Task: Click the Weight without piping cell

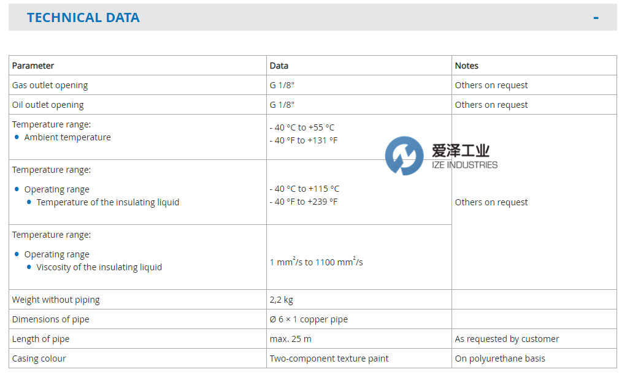Action: tap(56, 300)
